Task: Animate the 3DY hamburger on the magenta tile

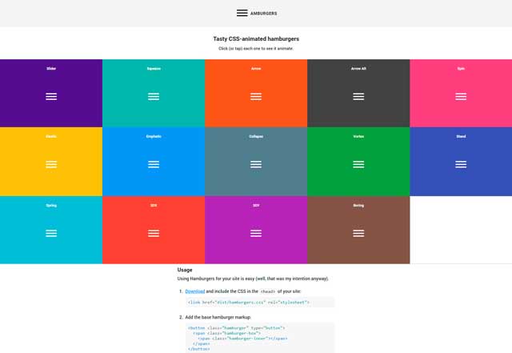Action: click(x=256, y=233)
